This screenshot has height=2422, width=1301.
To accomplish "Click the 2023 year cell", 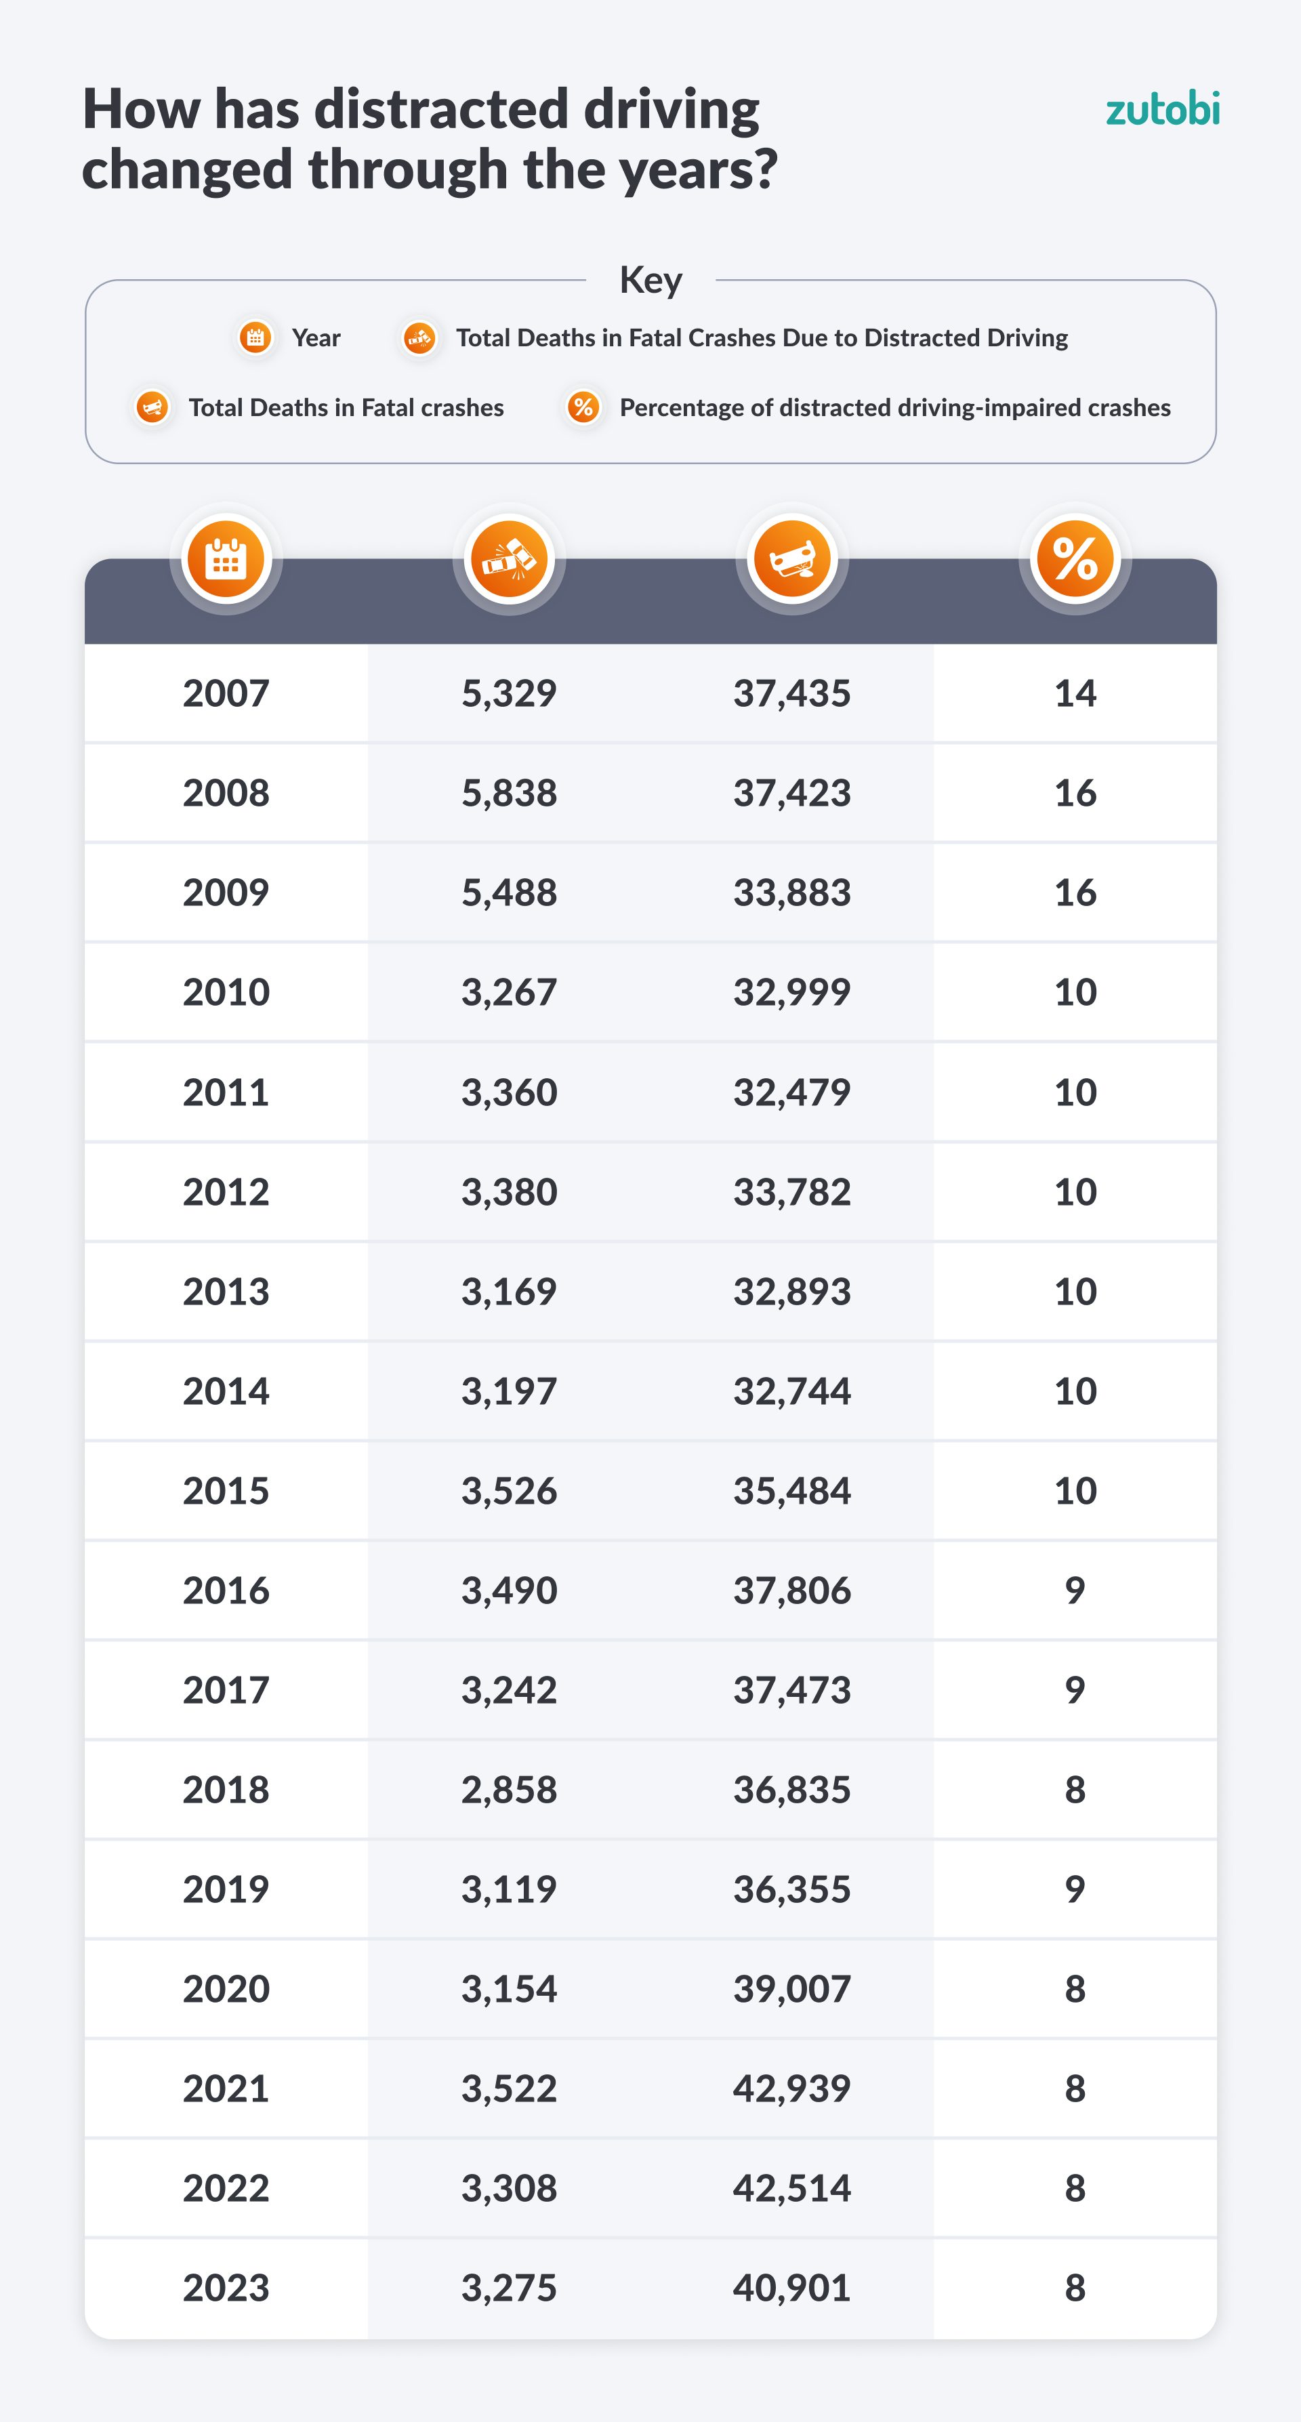I will click(x=226, y=2288).
